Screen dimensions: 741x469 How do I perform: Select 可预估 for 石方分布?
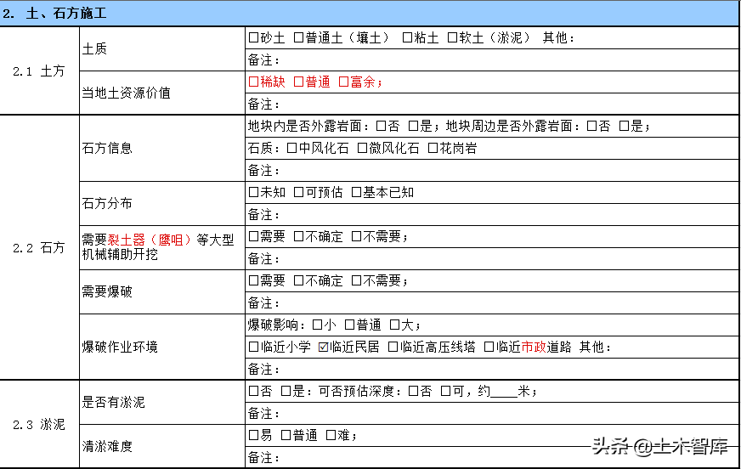[298, 192]
